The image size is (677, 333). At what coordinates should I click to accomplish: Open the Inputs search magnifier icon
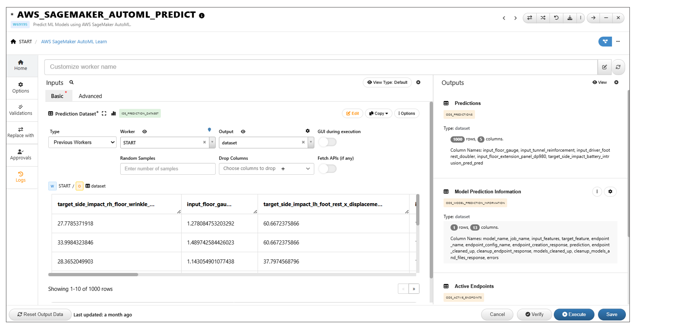[x=72, y=83]
